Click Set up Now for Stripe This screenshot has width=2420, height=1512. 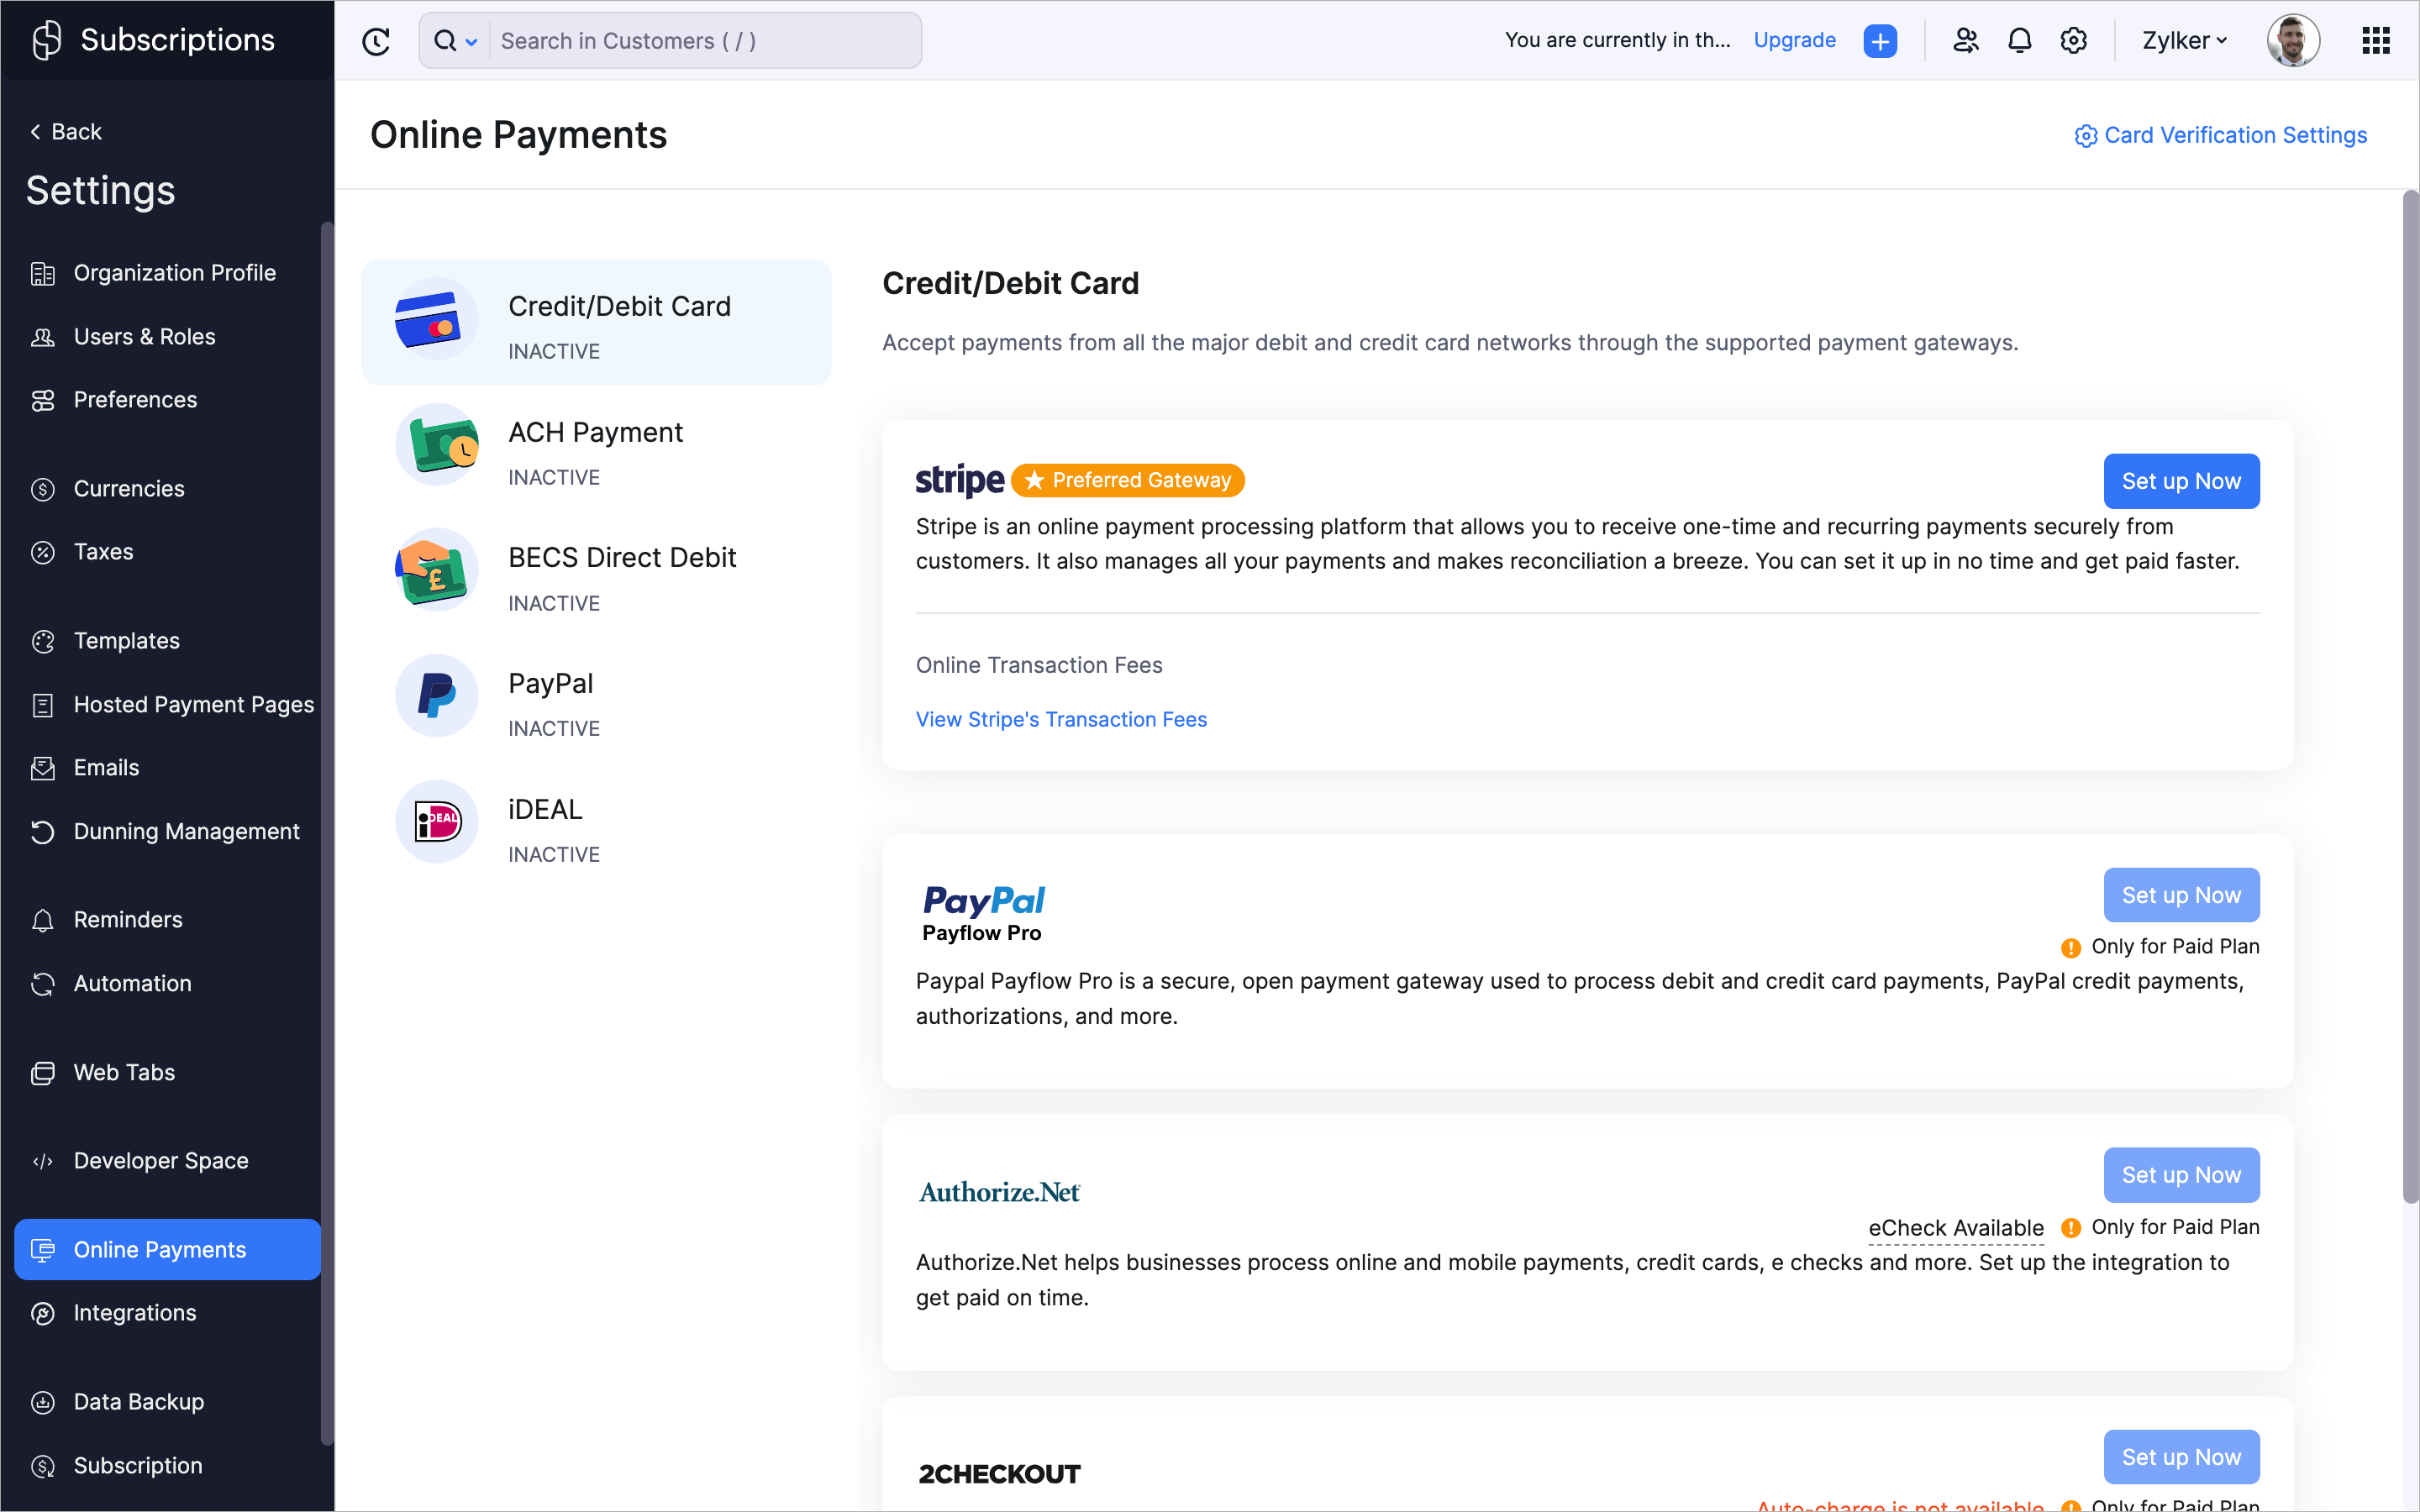[x=2181, y=481]
